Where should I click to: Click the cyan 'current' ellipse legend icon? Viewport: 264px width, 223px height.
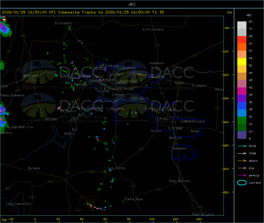[x=242, y=183]
